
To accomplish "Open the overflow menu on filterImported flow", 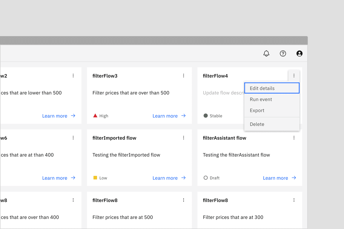I will tap(184, 138).
